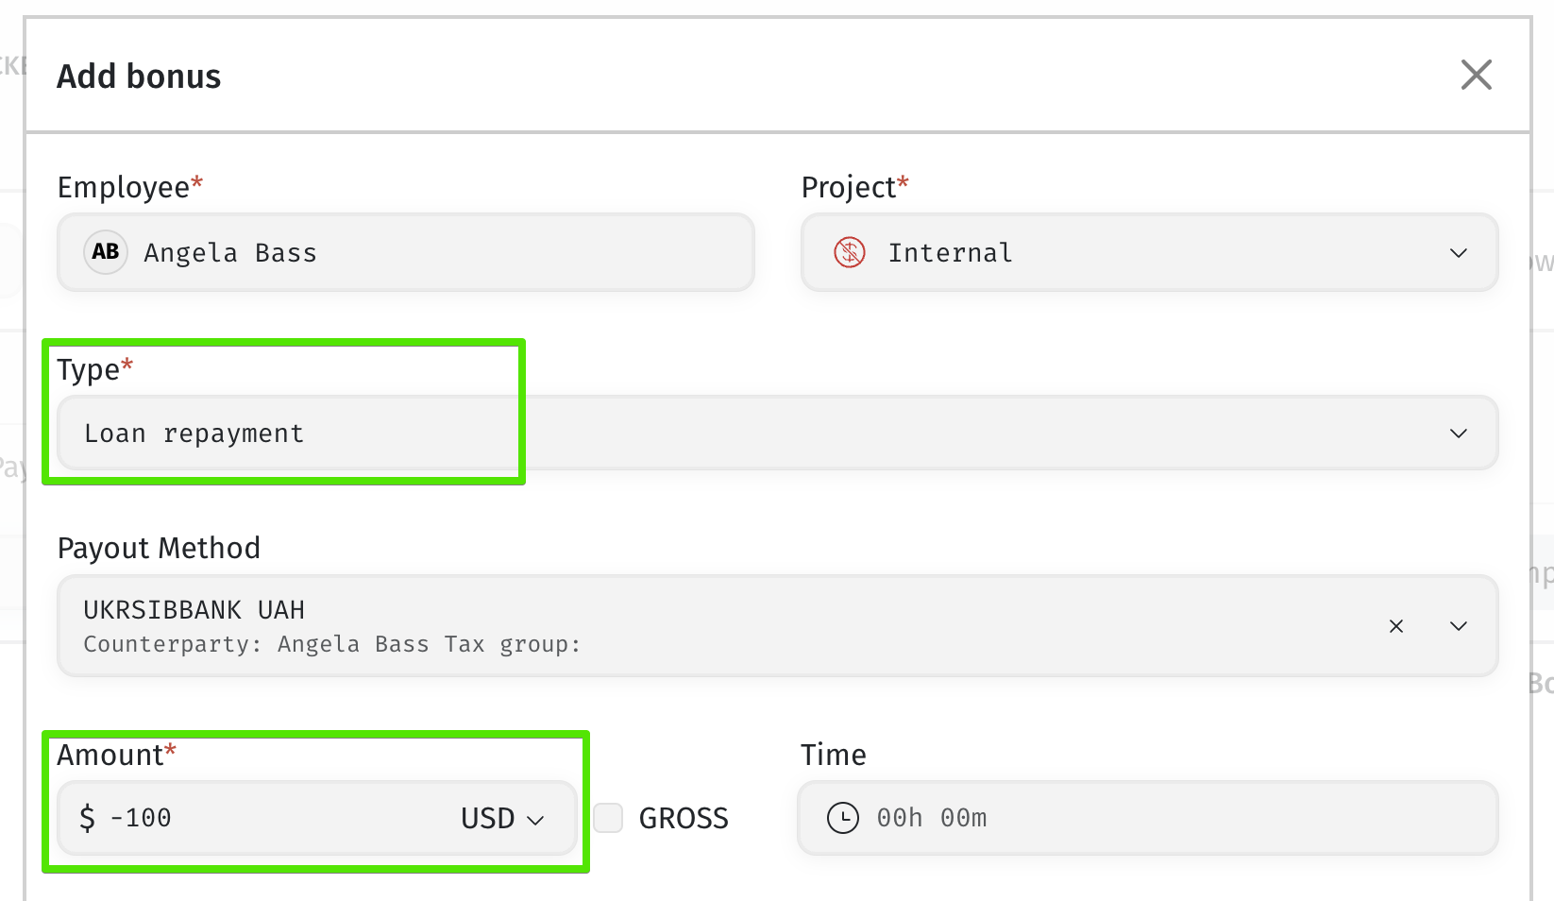Click the Counterparty: Angela Bass subtitle line
This screenshot has height=901, width=1554.
332,644
